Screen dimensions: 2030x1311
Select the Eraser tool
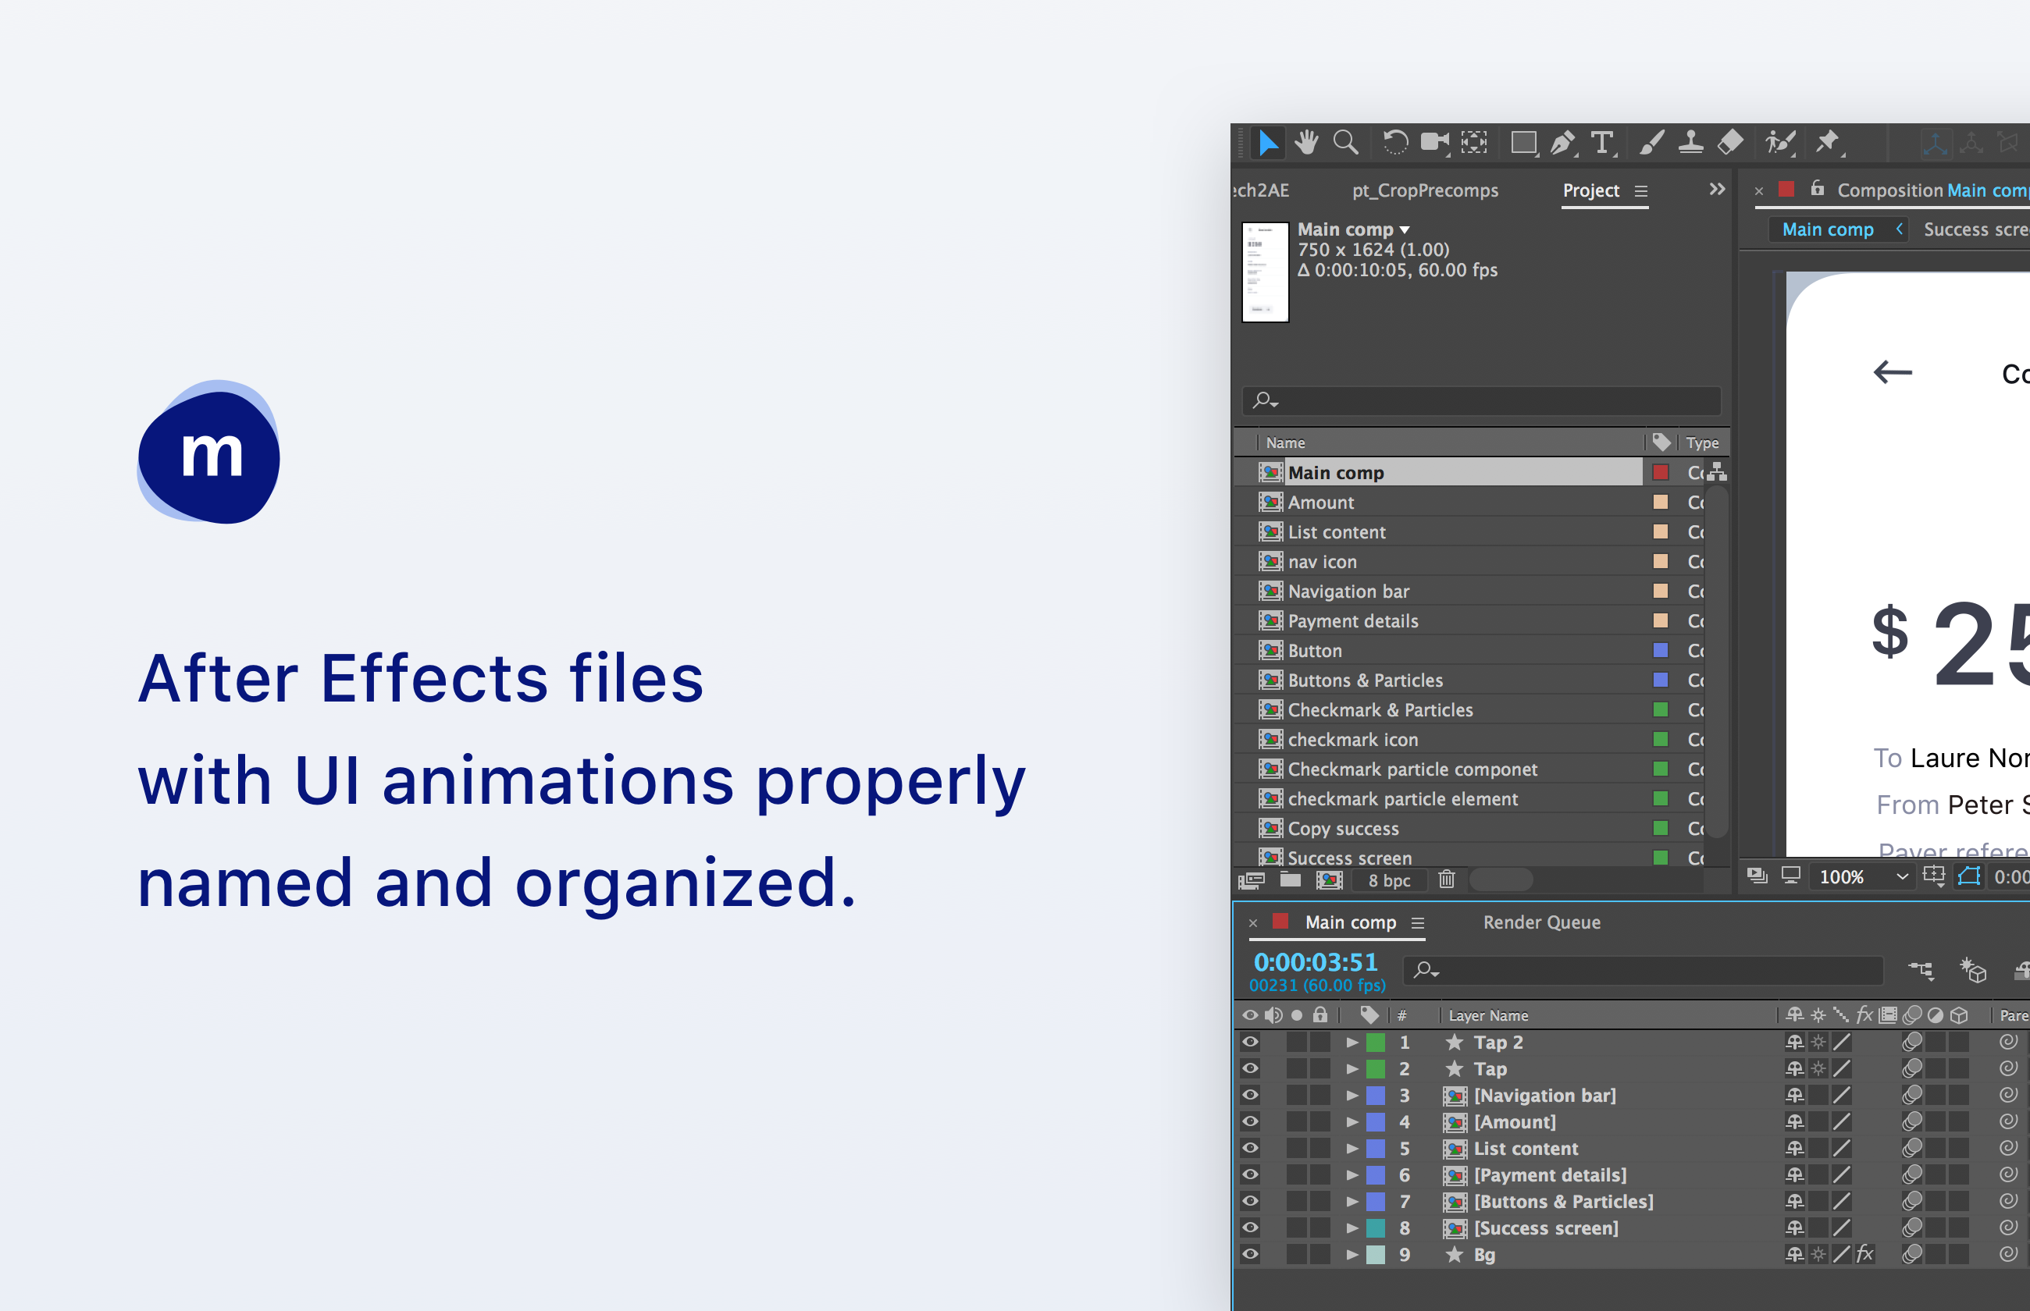[1730, 142]
